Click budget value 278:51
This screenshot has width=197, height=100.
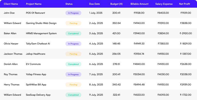point(116,64)
